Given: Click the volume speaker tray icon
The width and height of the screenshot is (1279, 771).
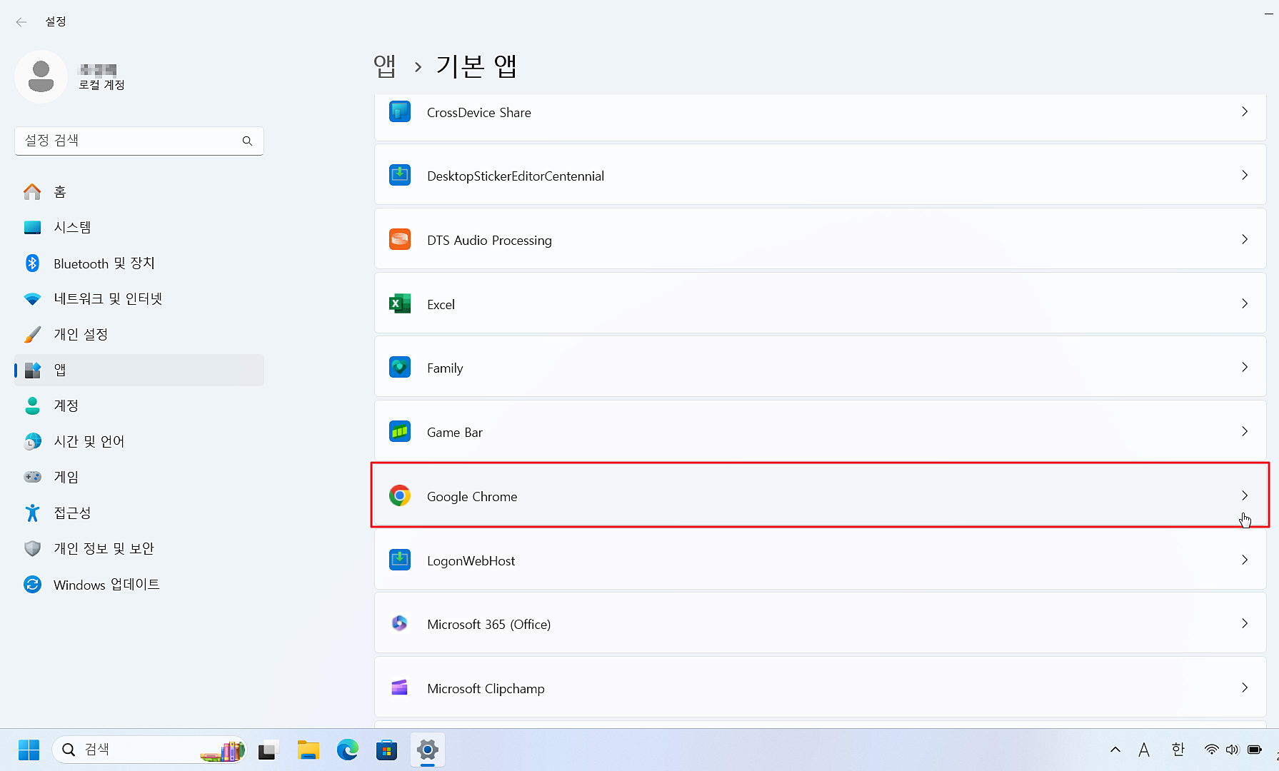Looking at the screenshot, I should pyautogui.click(x=1233, y=750).
